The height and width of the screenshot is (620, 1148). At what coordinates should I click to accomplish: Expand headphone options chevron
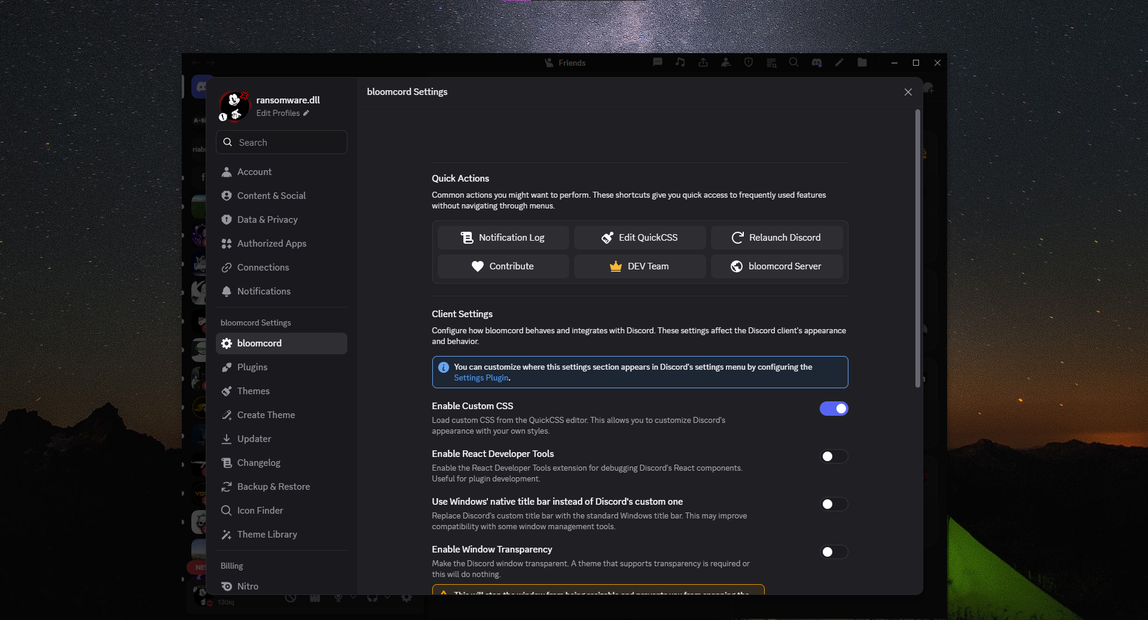pos(387,598)
